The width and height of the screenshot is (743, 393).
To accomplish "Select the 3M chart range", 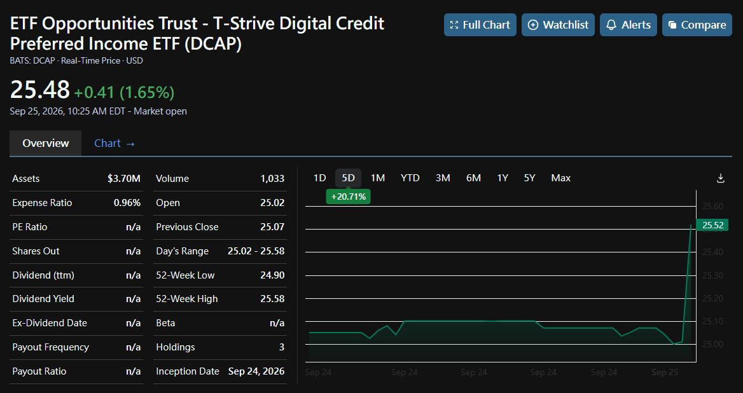I will pos(443,177).
